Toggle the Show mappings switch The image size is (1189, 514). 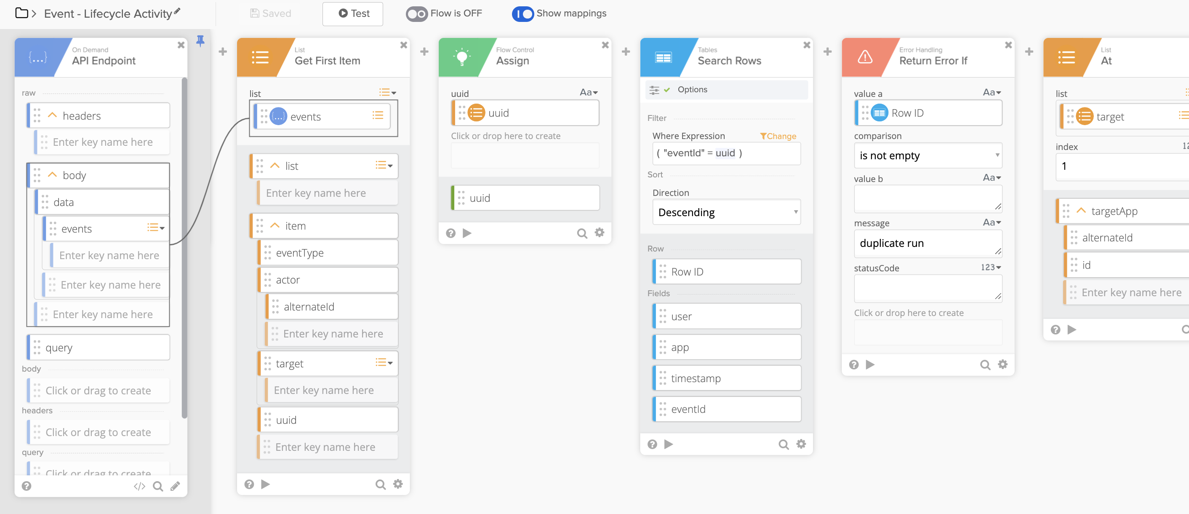pyautogui.click(x=523, y=14)
